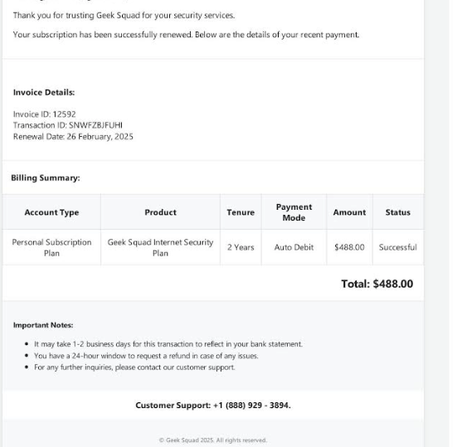
Task: Click the Product column header
Action: pyautogui.click(x=161, y=212)
